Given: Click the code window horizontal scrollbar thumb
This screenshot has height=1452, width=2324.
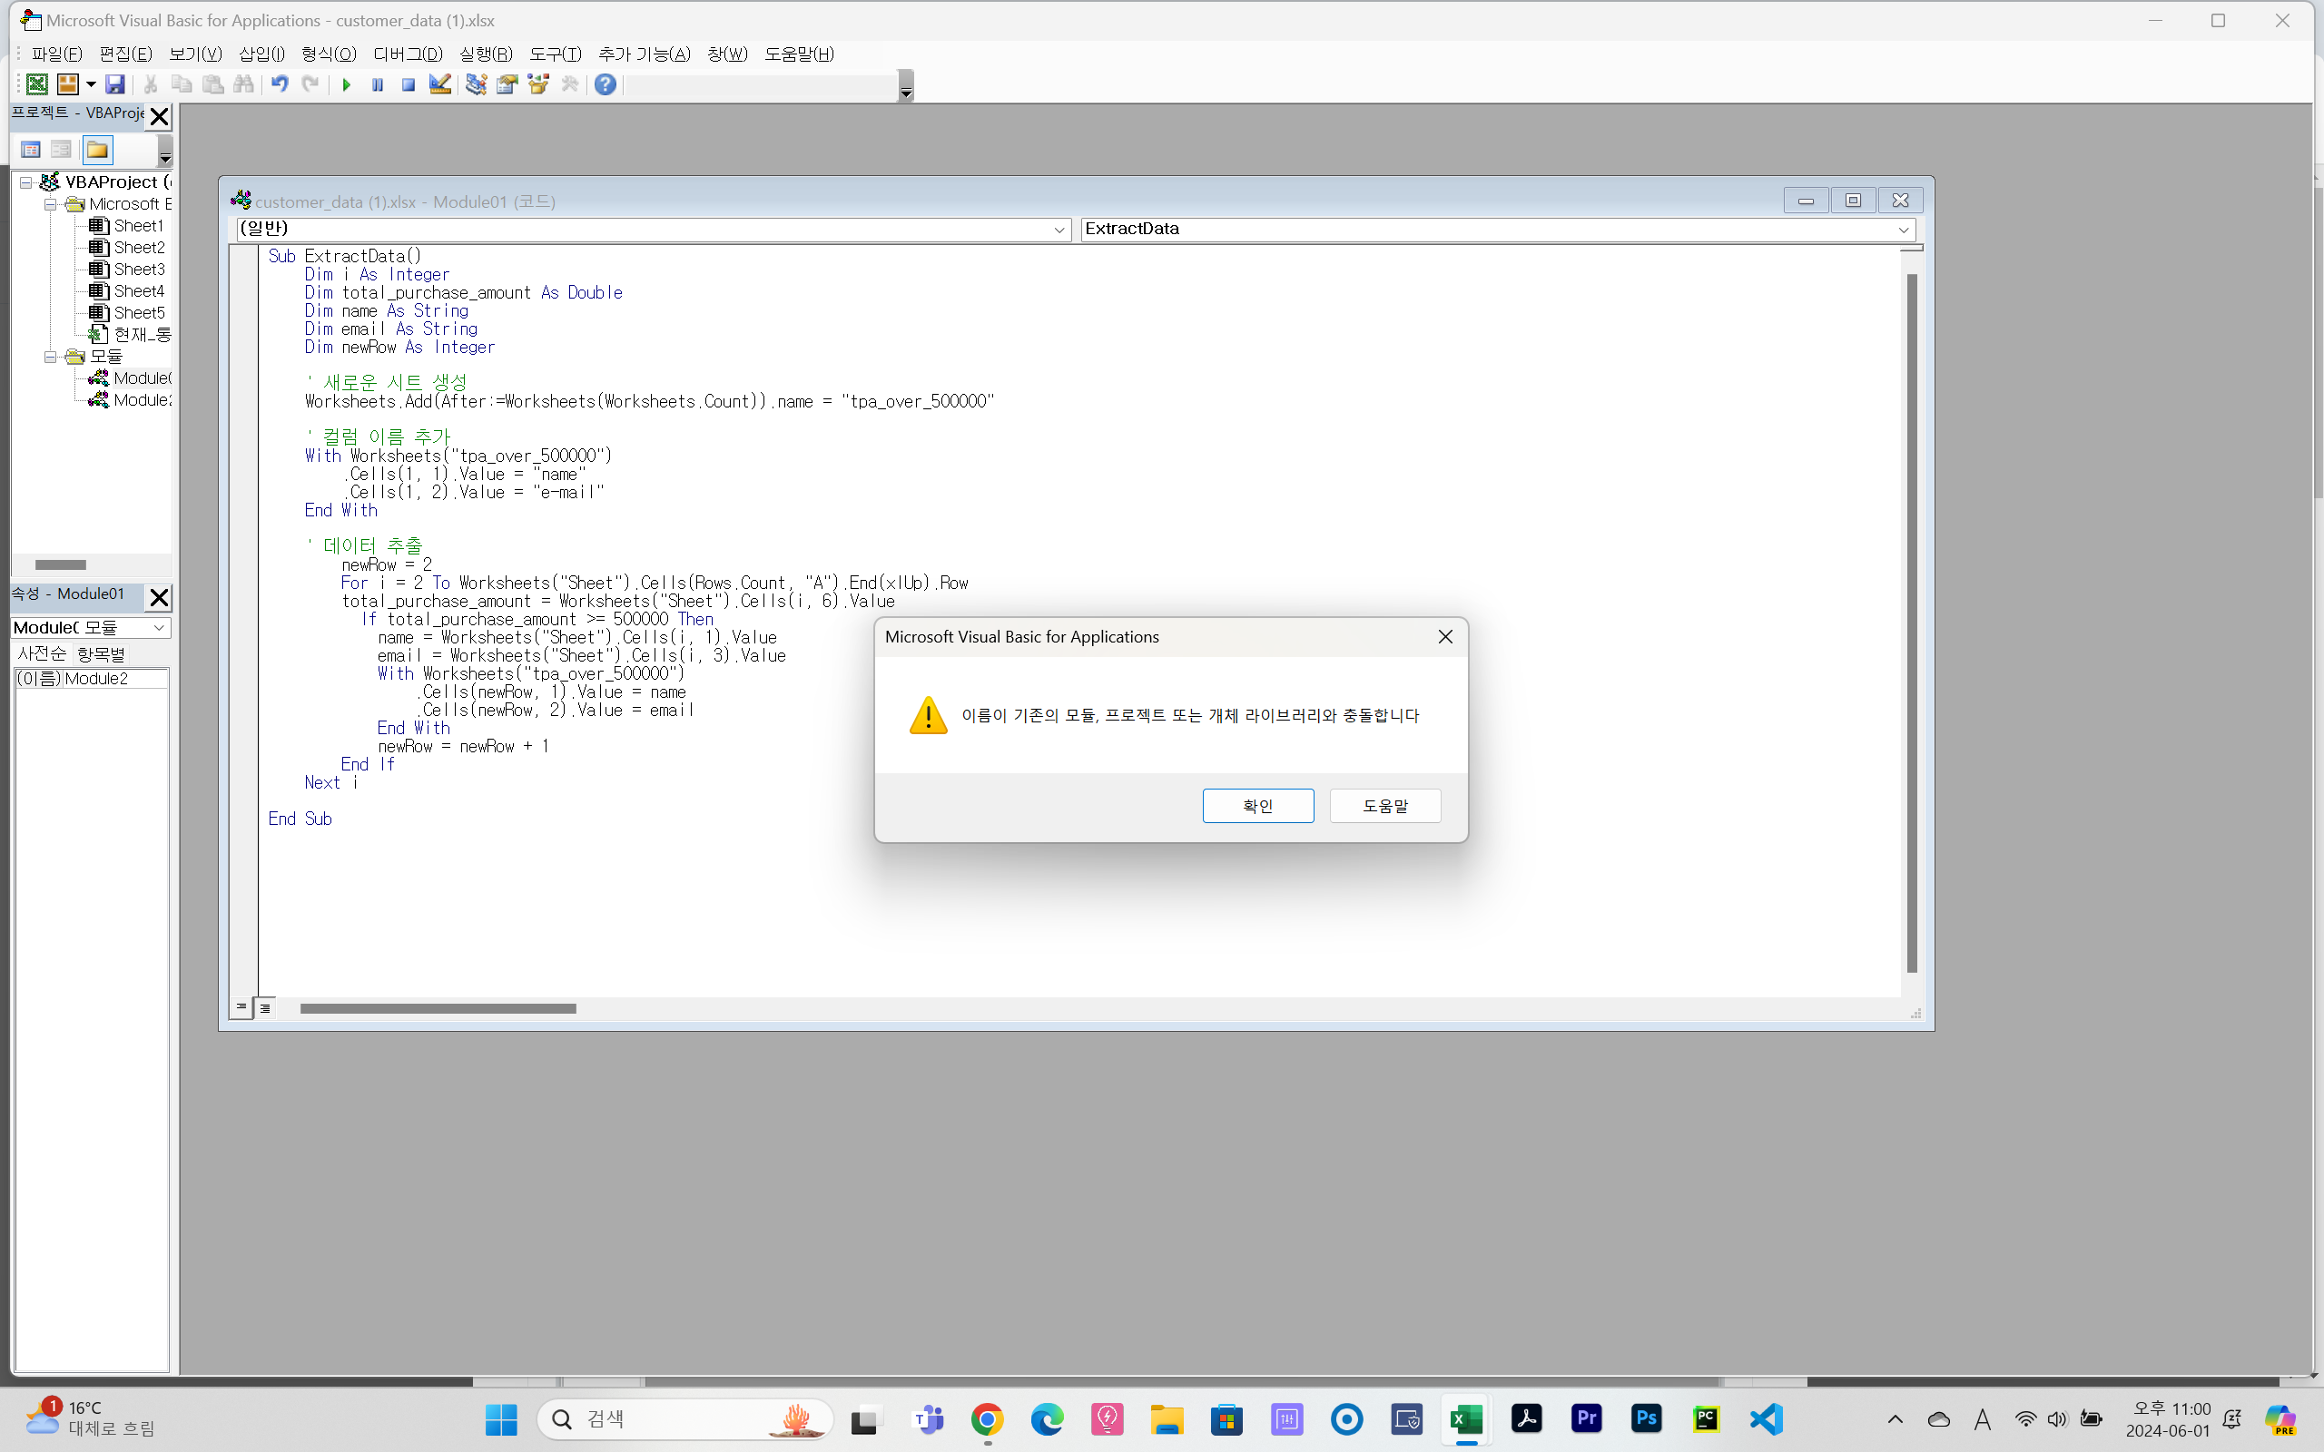Looking at the screenshot, I should pos(438,1008).
